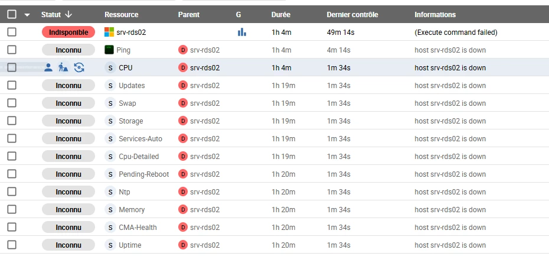This screenshot has width=549, height=266.
Task: Open the graph icon for srv-rds02 host
Action: point(242,32)
